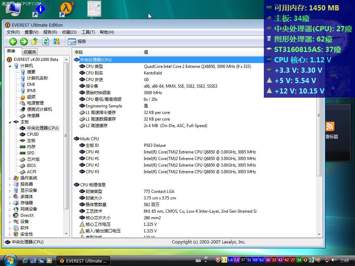Click the 字段 column header
The image size is (355, 266).
107,52
